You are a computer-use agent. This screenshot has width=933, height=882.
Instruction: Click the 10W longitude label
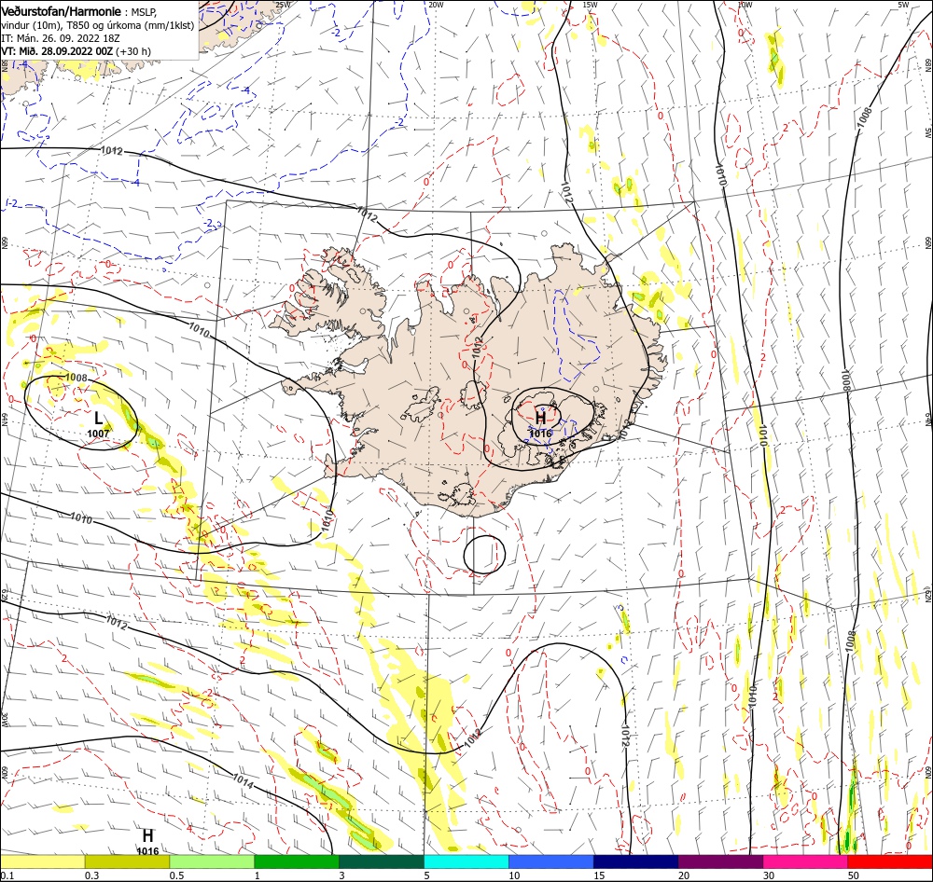tap(745, 5)
